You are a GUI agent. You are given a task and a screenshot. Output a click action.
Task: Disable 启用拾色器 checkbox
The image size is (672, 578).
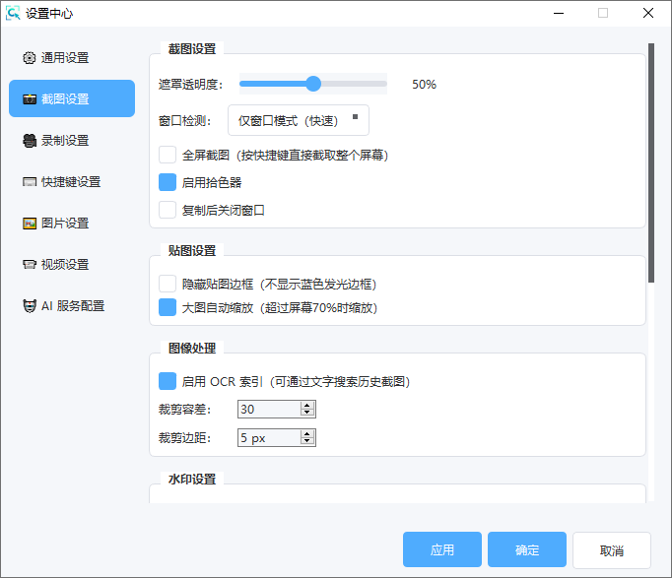tap(168, 182)
